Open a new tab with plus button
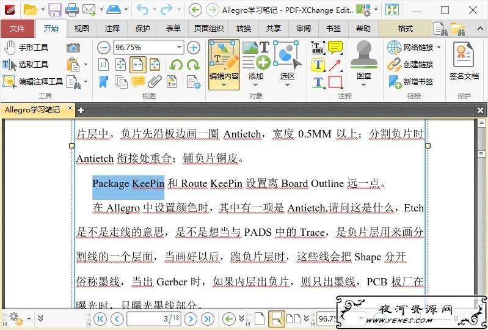The width and height of the screenshot is (488, 330). 81,111
